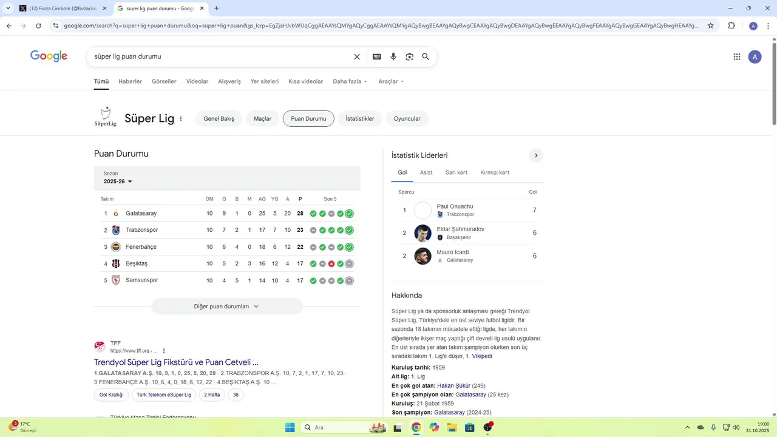Click Beşiktaş row in standings table
Screen dimensions: 777x437
[x=227, y=263]
